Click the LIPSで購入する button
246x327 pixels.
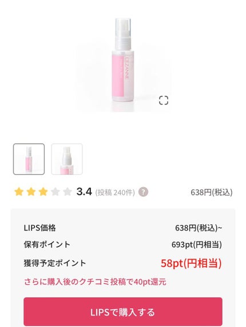click(123, 312)
